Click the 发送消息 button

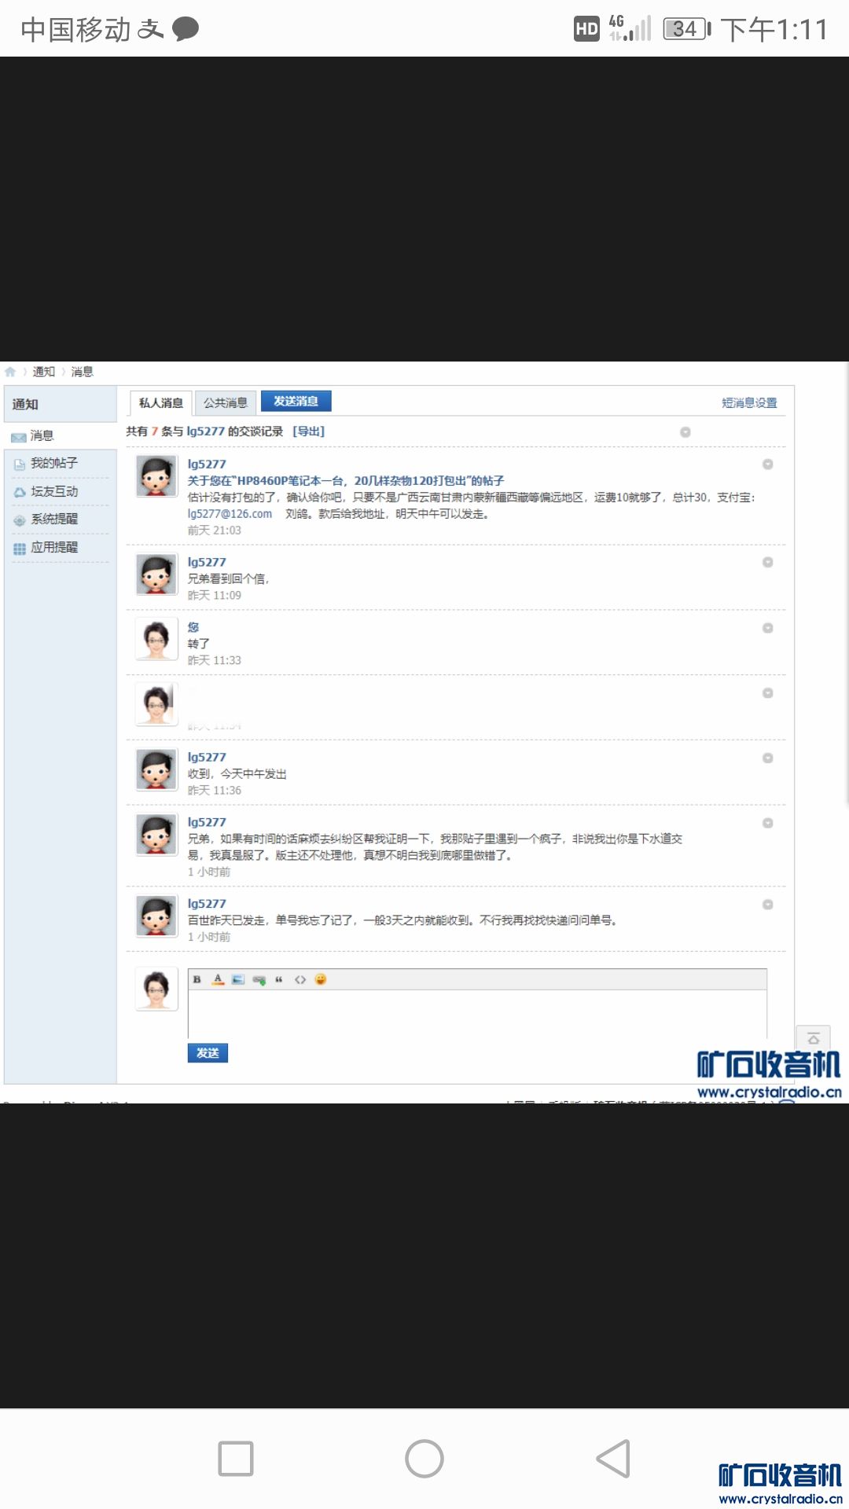pyautogui.click(x=296, y=402)
